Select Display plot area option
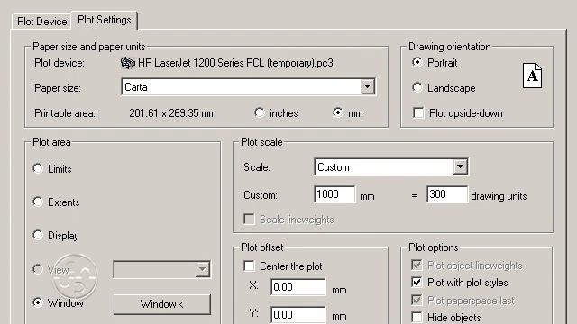 coord(38,235)
